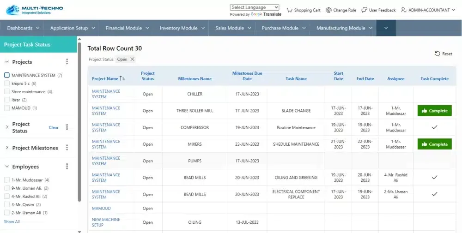Click the Shopping Cart icon
Image resolution: width=462 pixels, height=233 pixels.
pos(290,10)
